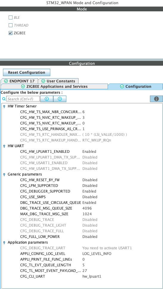Click green check icon on Configuration tab
Screen dimensions: 163x289
tap(122, 87)
